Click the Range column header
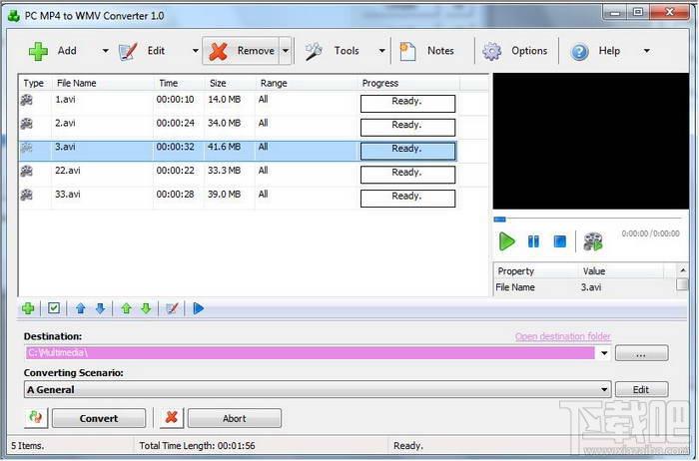 307,83
